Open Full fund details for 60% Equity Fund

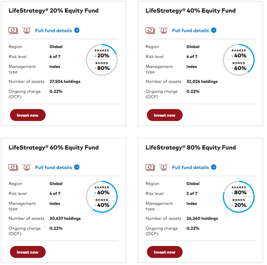tap(53, 167)
